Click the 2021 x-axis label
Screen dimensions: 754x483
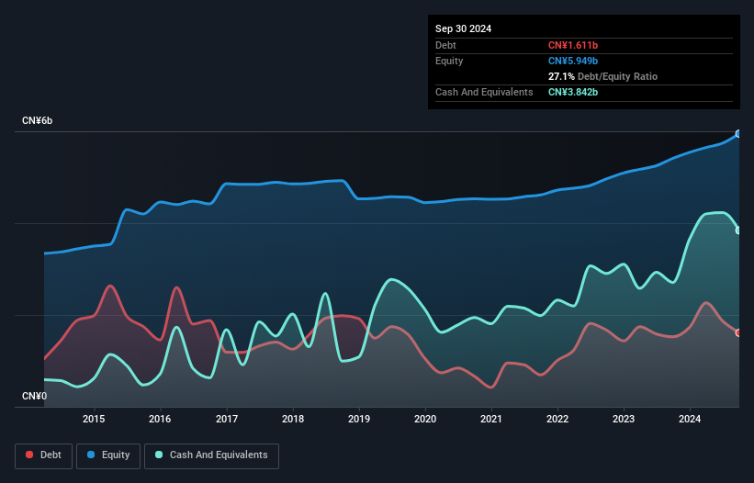point(491,419)
